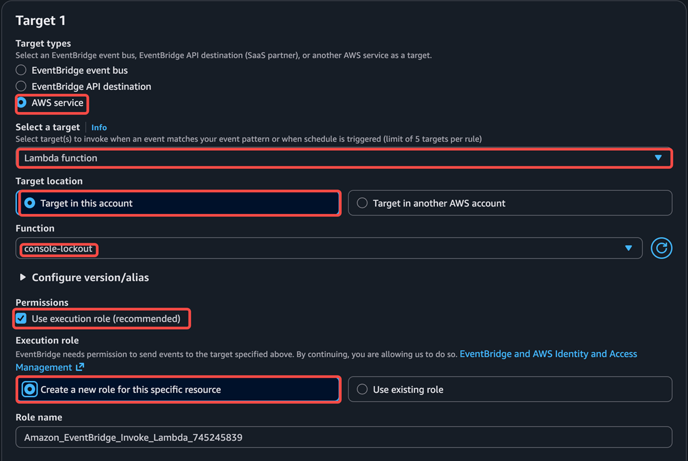Click the caret arrow on the console-lockout selector

pos(629,248)
